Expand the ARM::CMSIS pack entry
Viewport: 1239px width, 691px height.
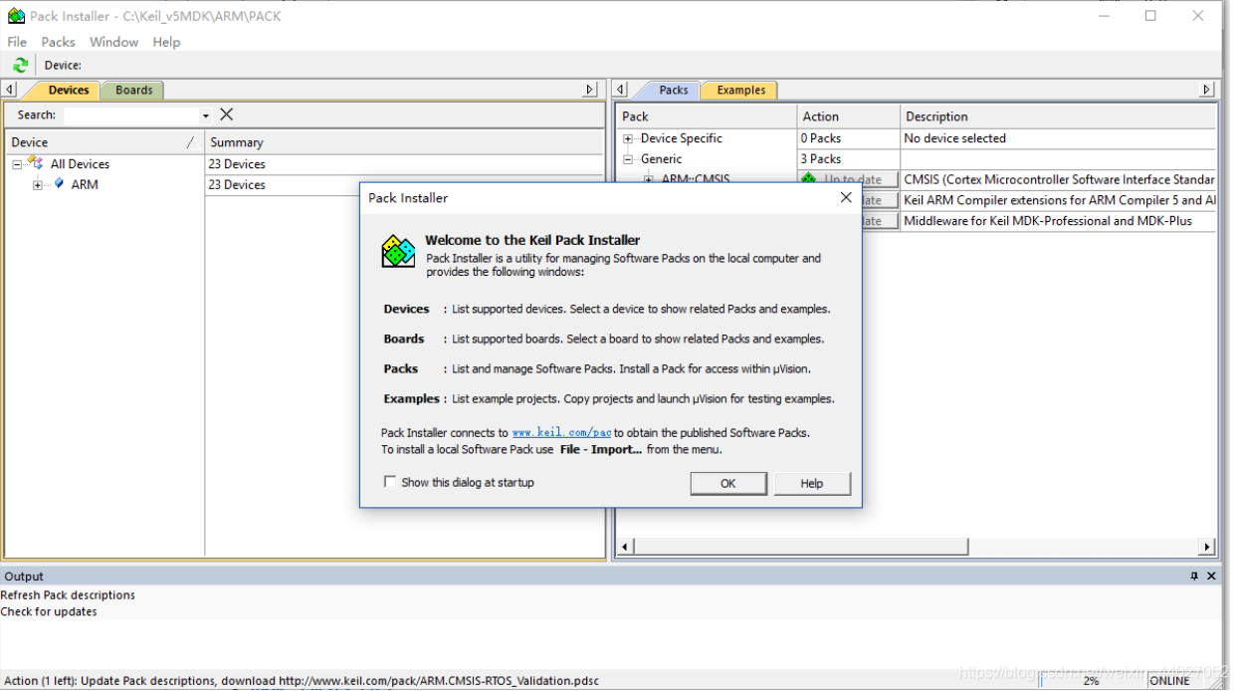[x=649, y=180]
